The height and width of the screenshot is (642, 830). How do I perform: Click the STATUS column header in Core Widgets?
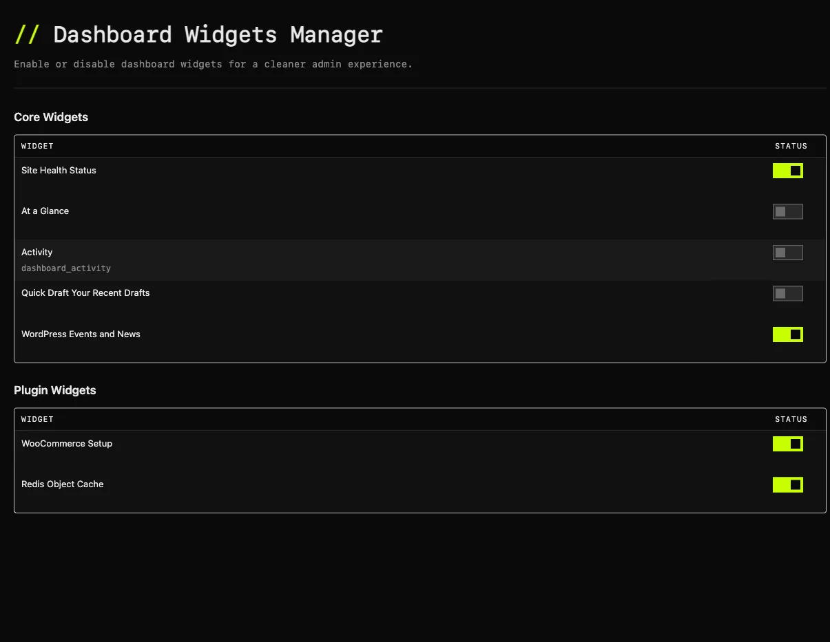tap(791, 146)
